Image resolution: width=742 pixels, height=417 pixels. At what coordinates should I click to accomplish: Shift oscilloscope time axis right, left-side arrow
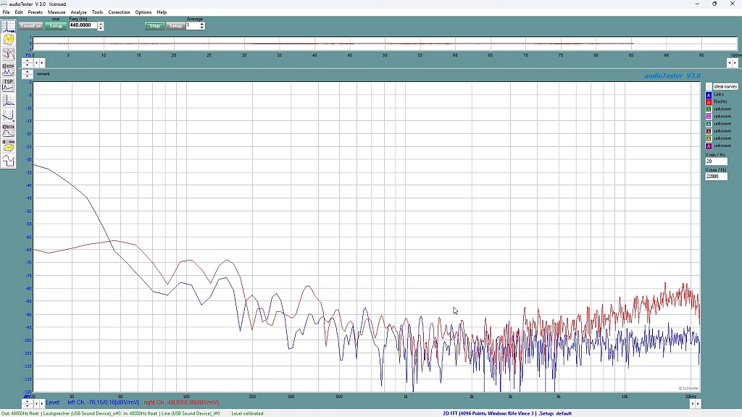42,62
